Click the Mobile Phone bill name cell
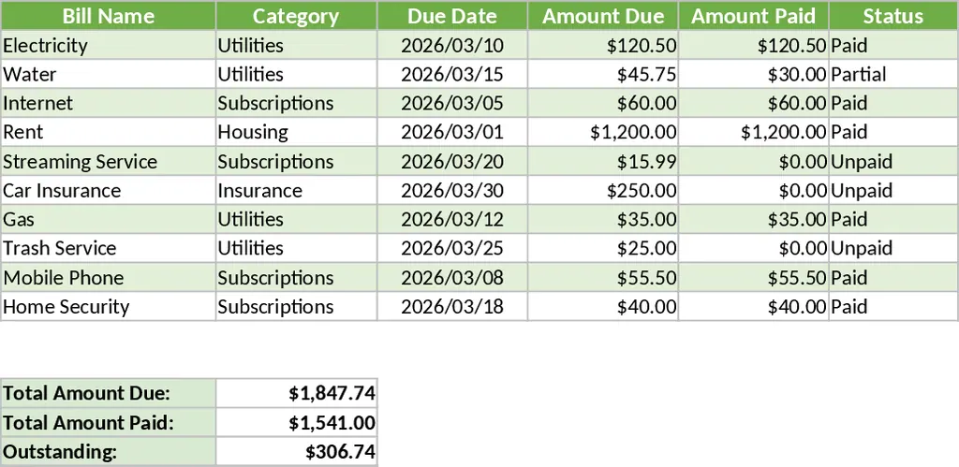The image size is (959, 467). [x=108, y=277]
